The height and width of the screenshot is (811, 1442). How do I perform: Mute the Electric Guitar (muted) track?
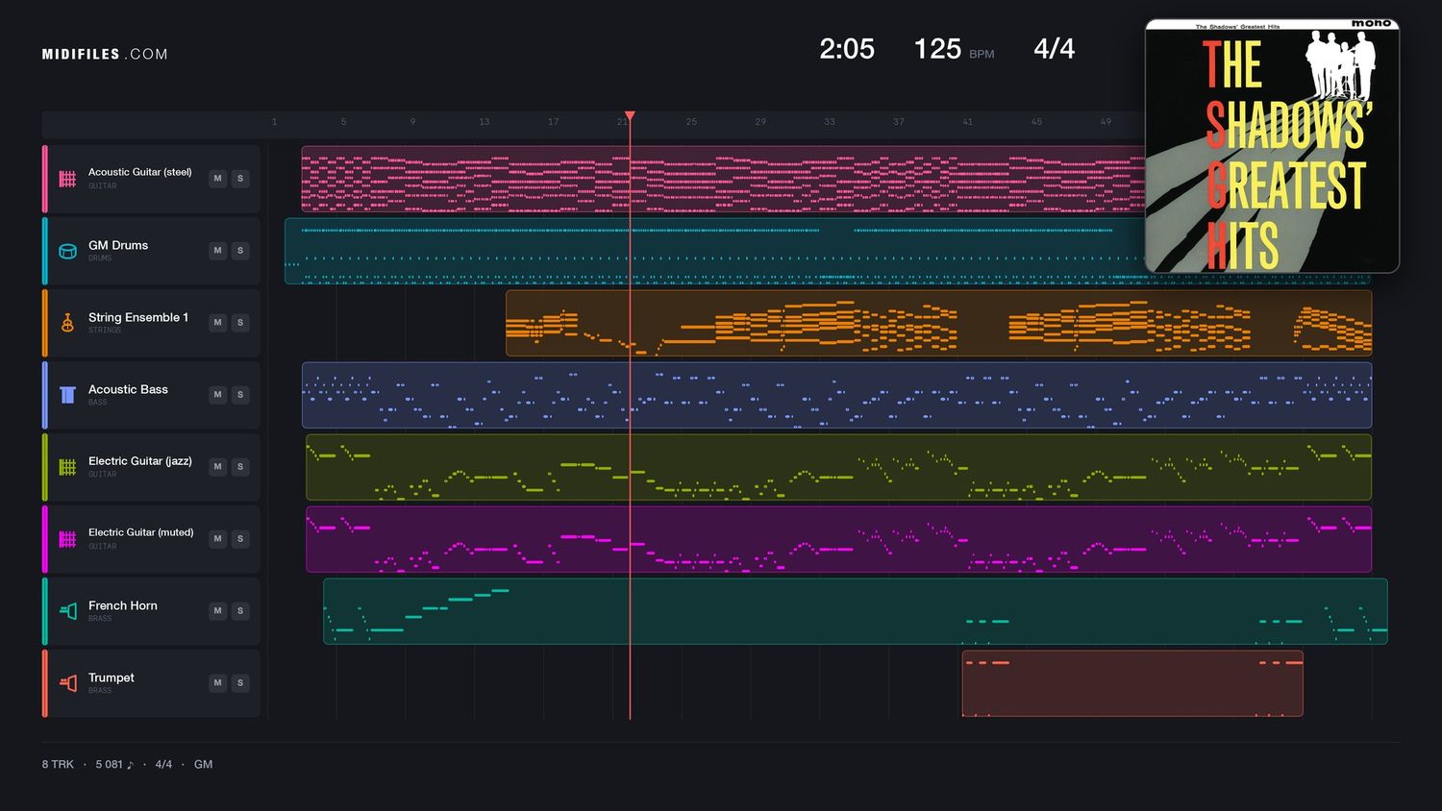pyautogui.click(x=218, y=539)
